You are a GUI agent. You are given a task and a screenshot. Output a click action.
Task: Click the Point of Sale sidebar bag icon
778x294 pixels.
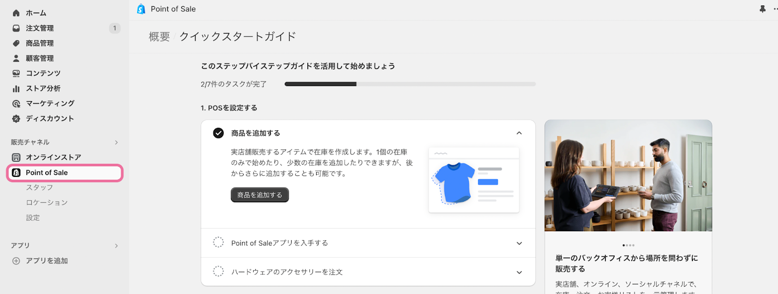click(x=16, y=173)
